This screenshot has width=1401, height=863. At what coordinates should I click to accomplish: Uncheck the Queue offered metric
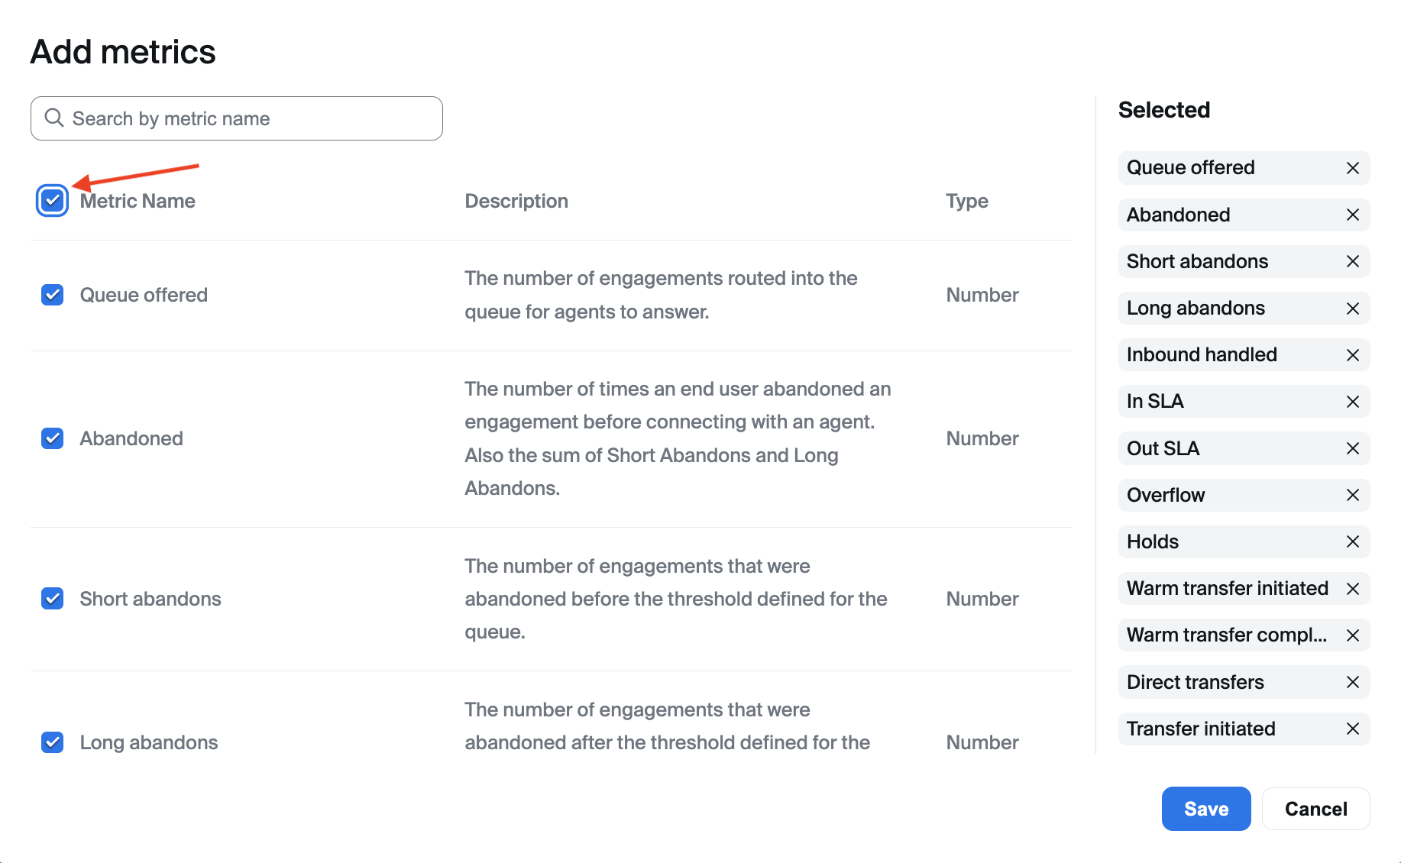(x=52, y=295)
